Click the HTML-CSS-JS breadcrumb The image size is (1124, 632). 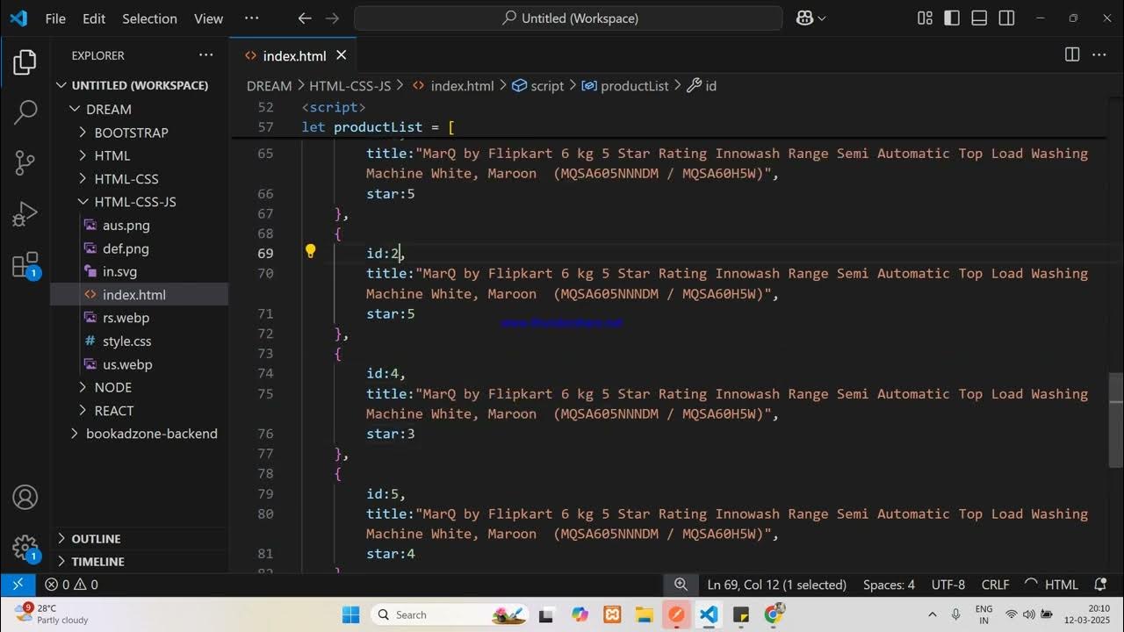click(349, 86)
